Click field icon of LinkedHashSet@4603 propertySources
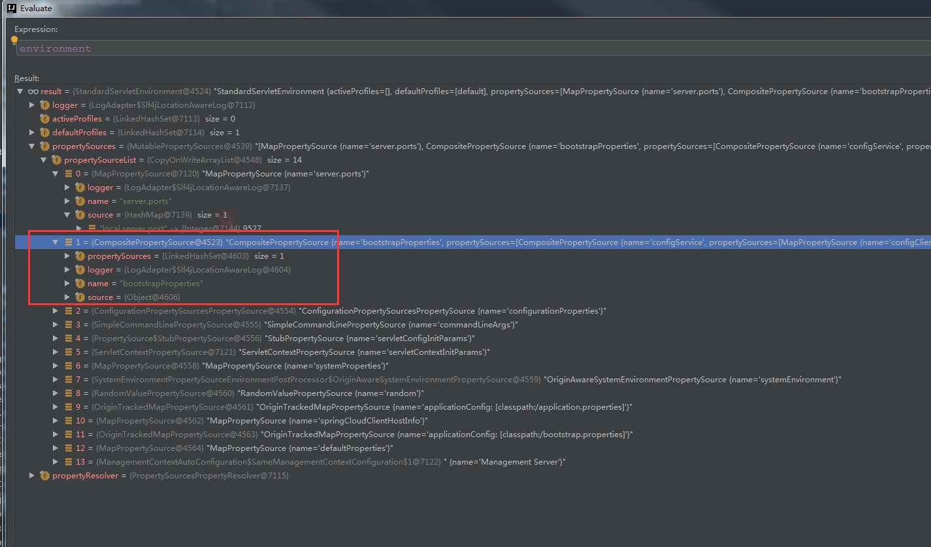931x547 pixels. click(80, 256)
